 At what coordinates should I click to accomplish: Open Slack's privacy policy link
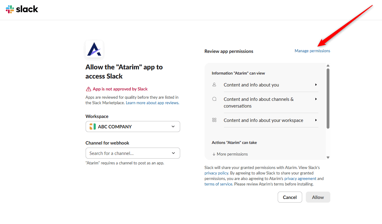pos(217,173)
